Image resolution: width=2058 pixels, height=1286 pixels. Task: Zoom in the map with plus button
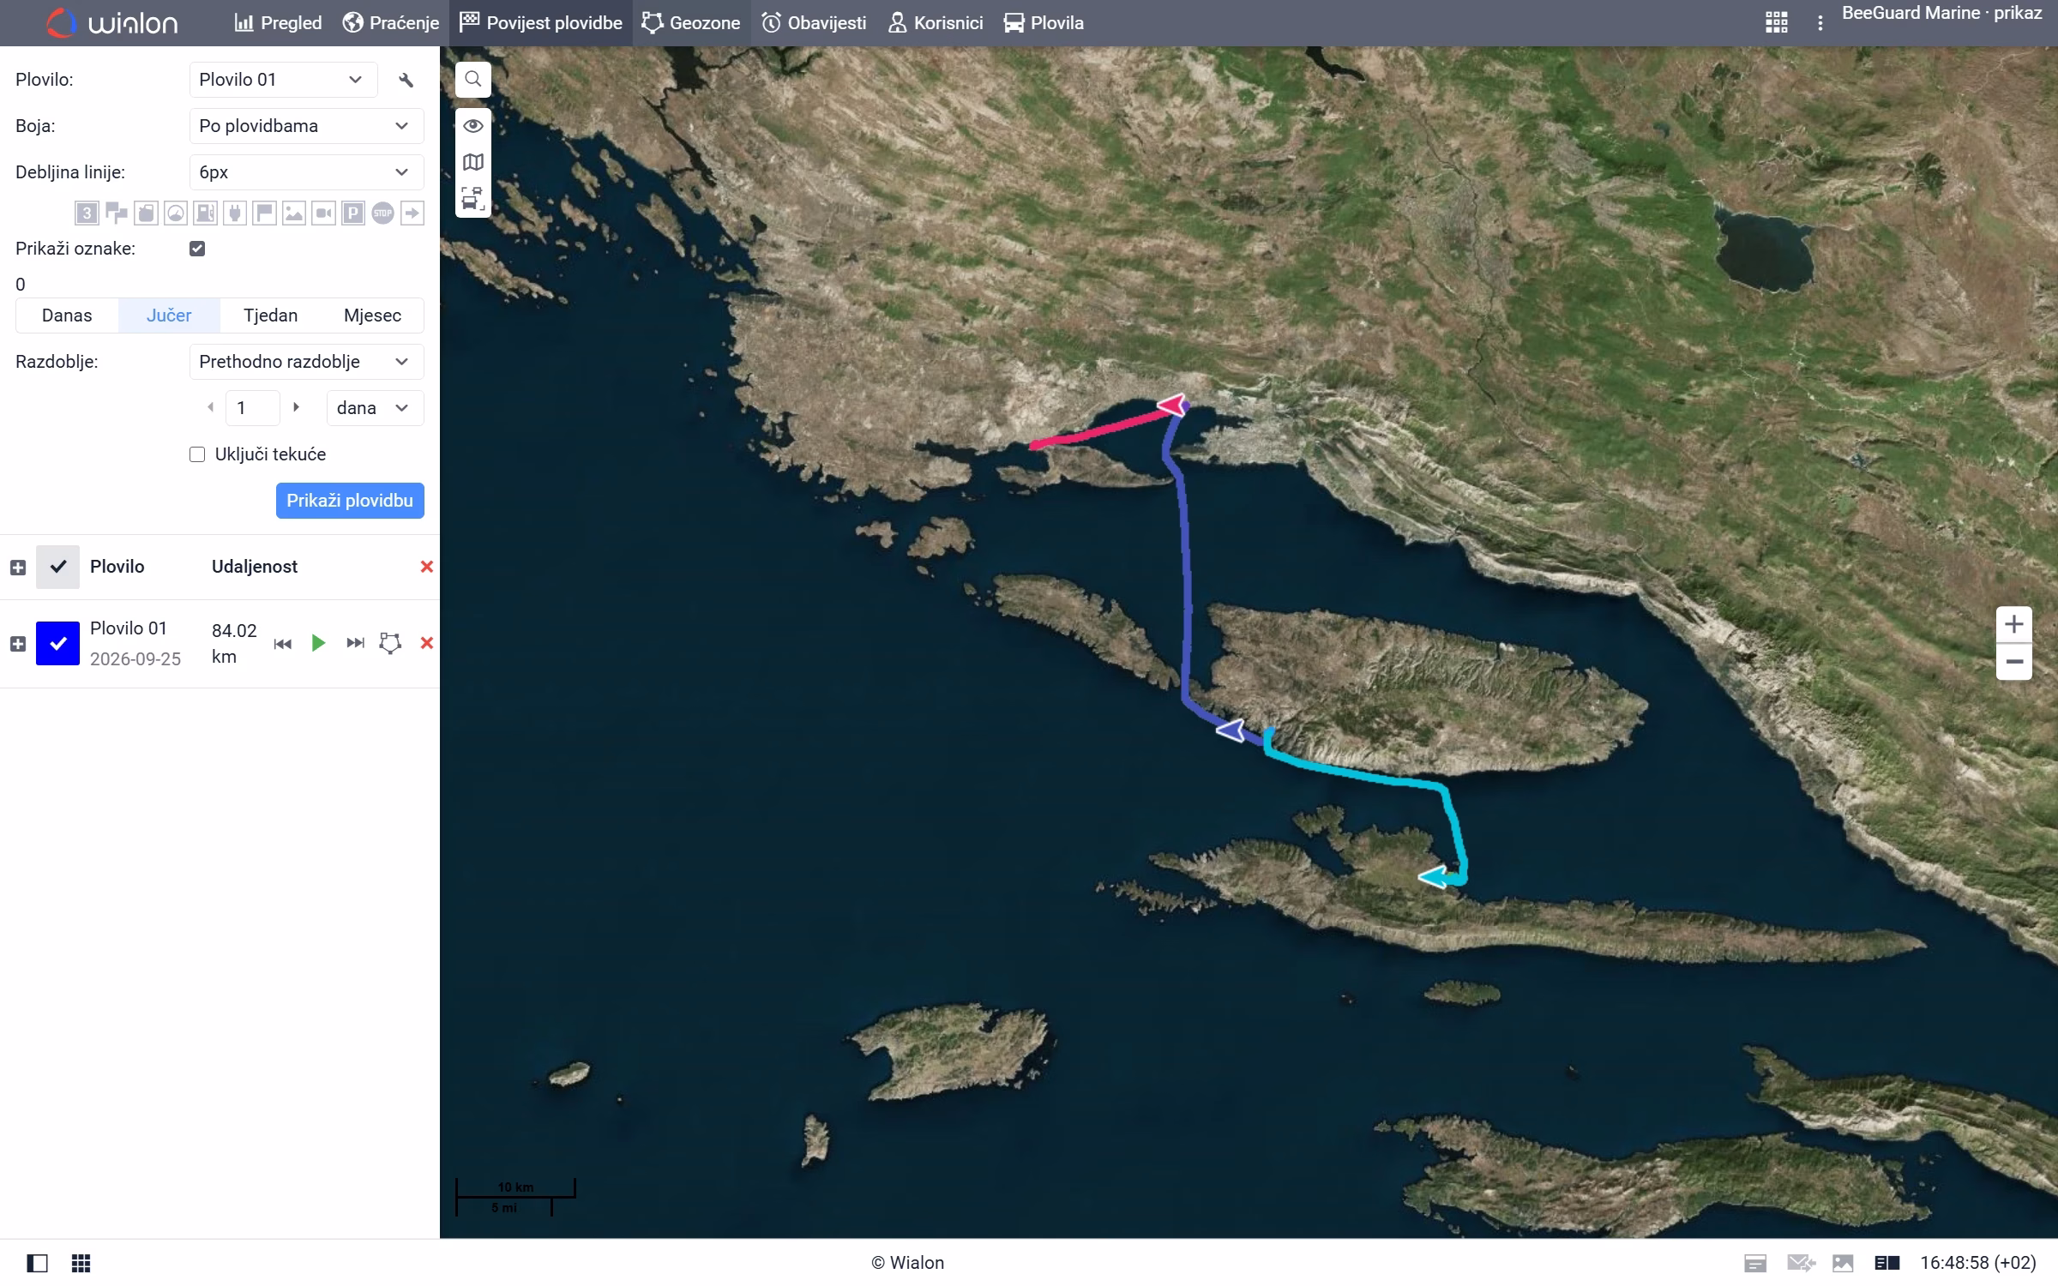tap(2014, 624)
